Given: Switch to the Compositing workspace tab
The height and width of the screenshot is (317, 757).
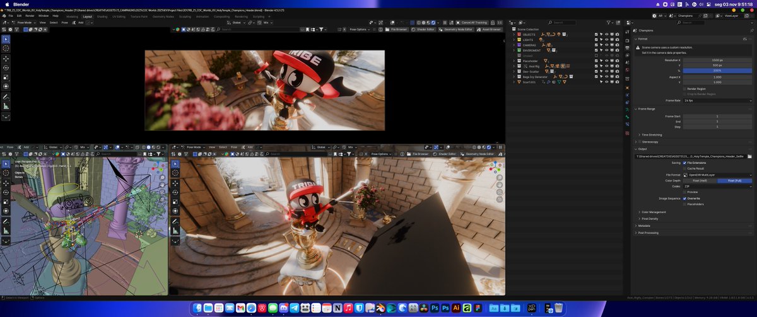Looking at the screenshot, I should pos(222,16).
